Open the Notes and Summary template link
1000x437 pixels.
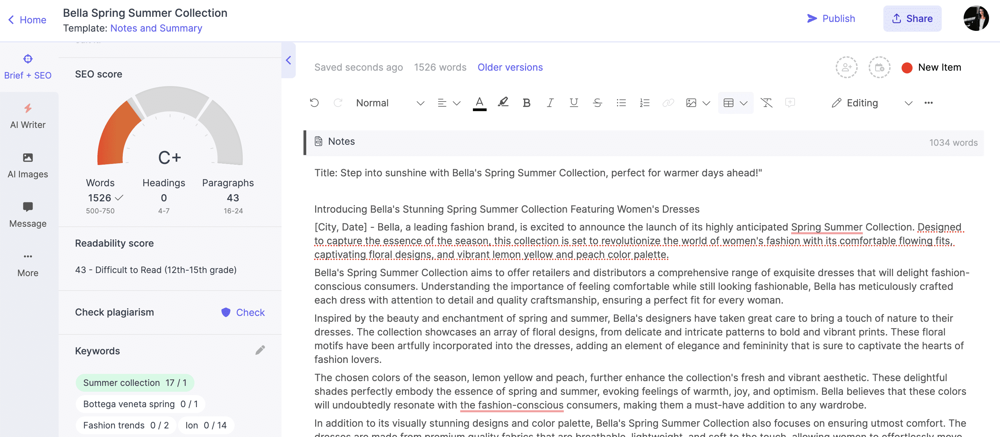[156, 28]
